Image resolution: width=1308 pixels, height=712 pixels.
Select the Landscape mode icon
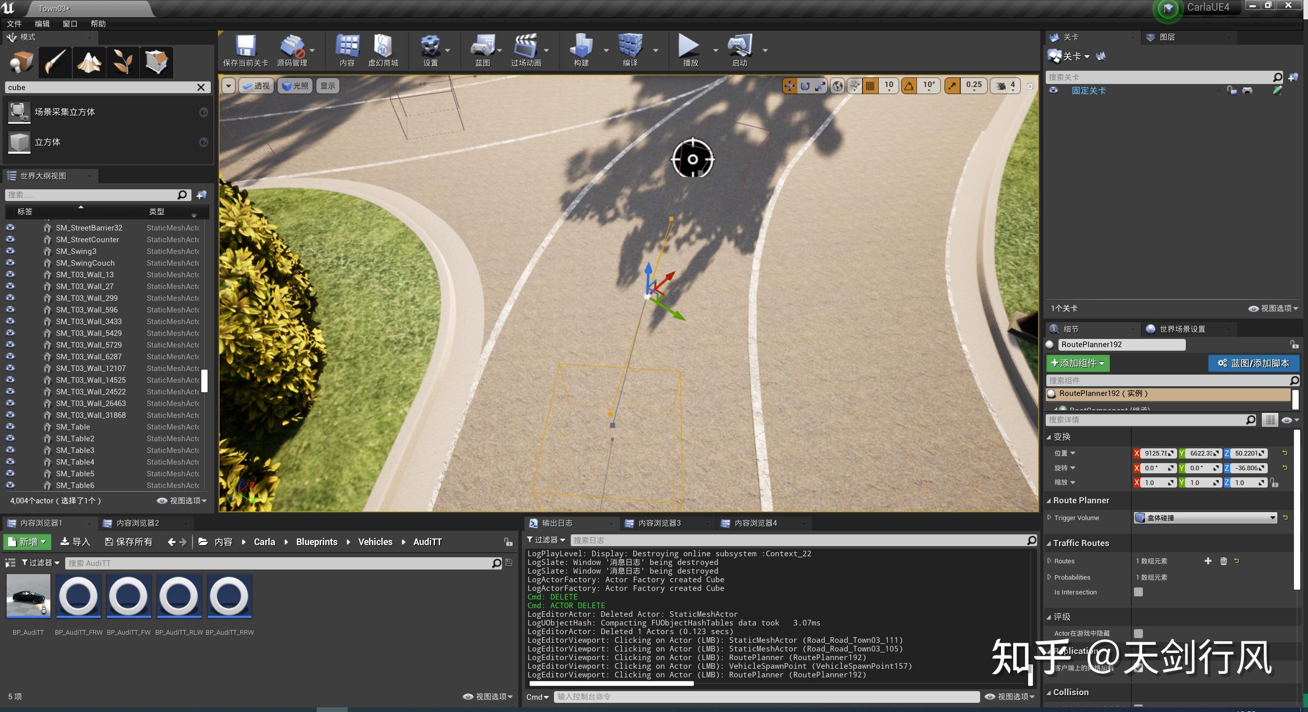[x=89, y=62]
